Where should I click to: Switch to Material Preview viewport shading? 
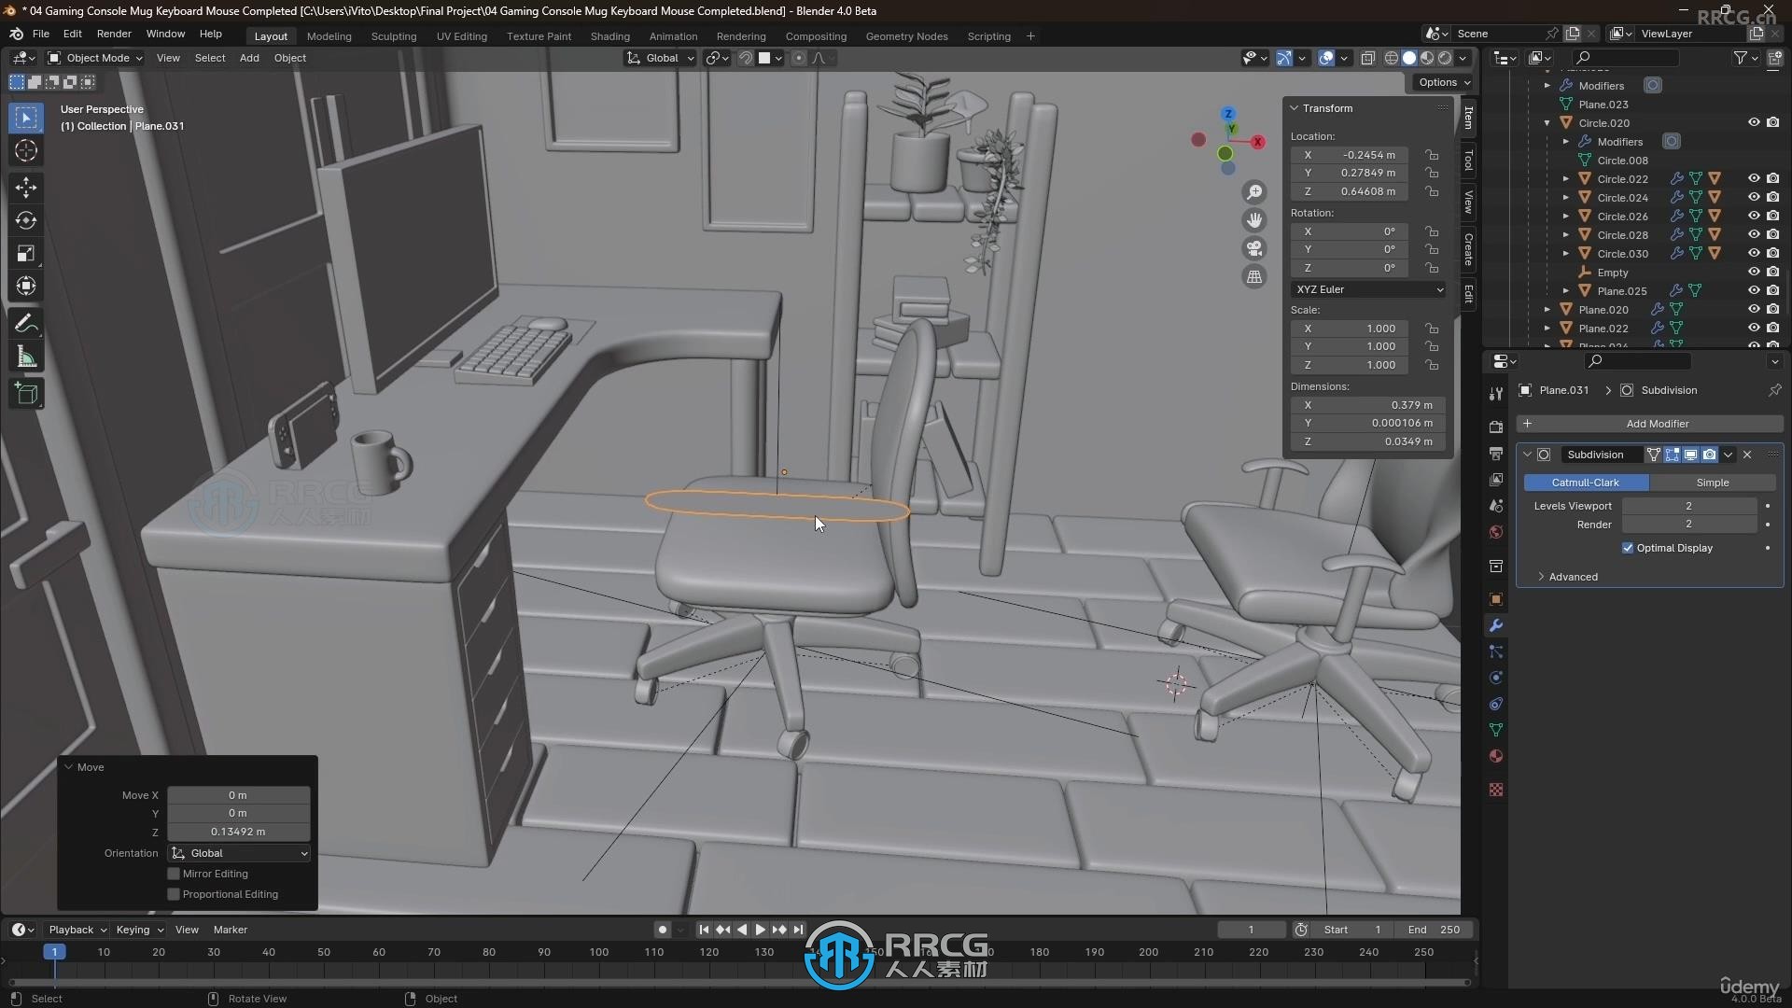tap(1427, 58)
